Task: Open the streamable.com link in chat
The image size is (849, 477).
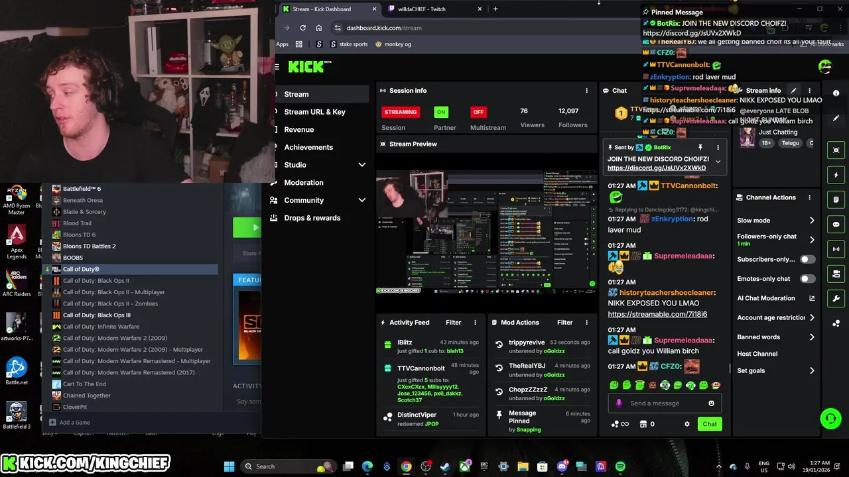Action: 657,315
